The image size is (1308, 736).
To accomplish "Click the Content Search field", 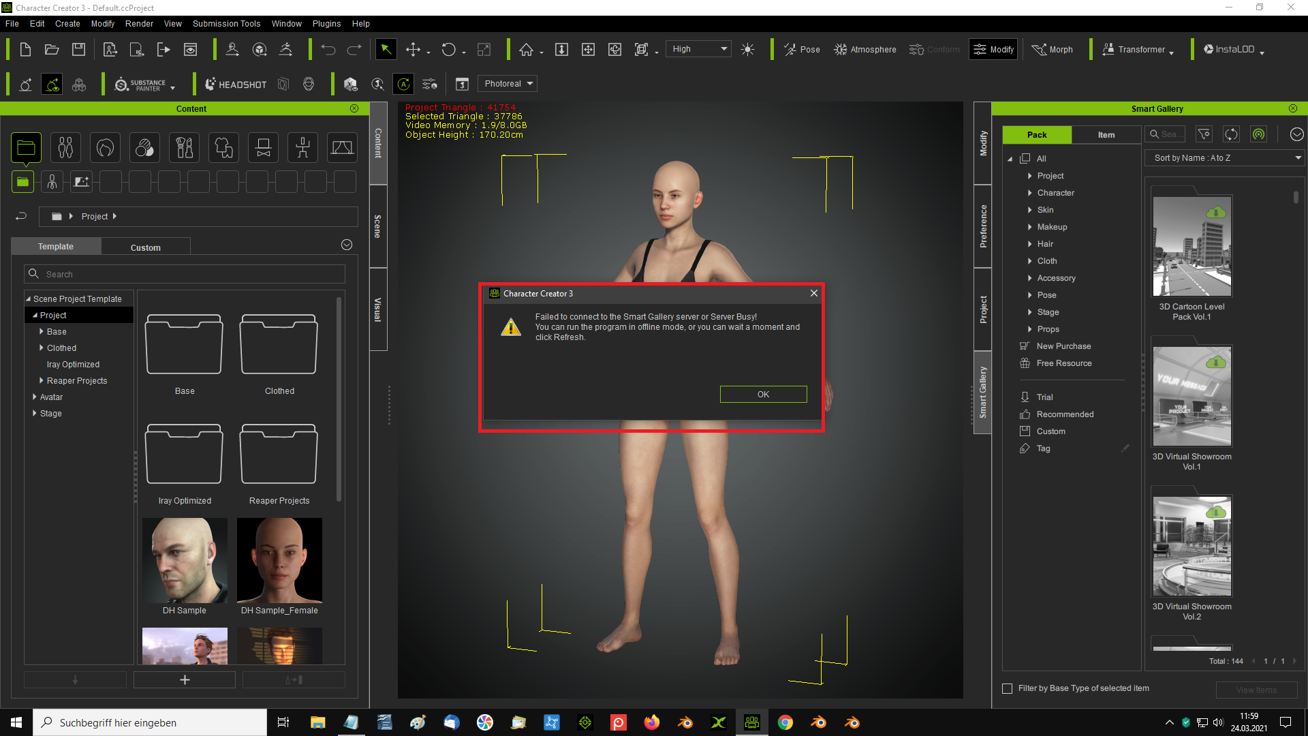I will [x=185, y=274].
